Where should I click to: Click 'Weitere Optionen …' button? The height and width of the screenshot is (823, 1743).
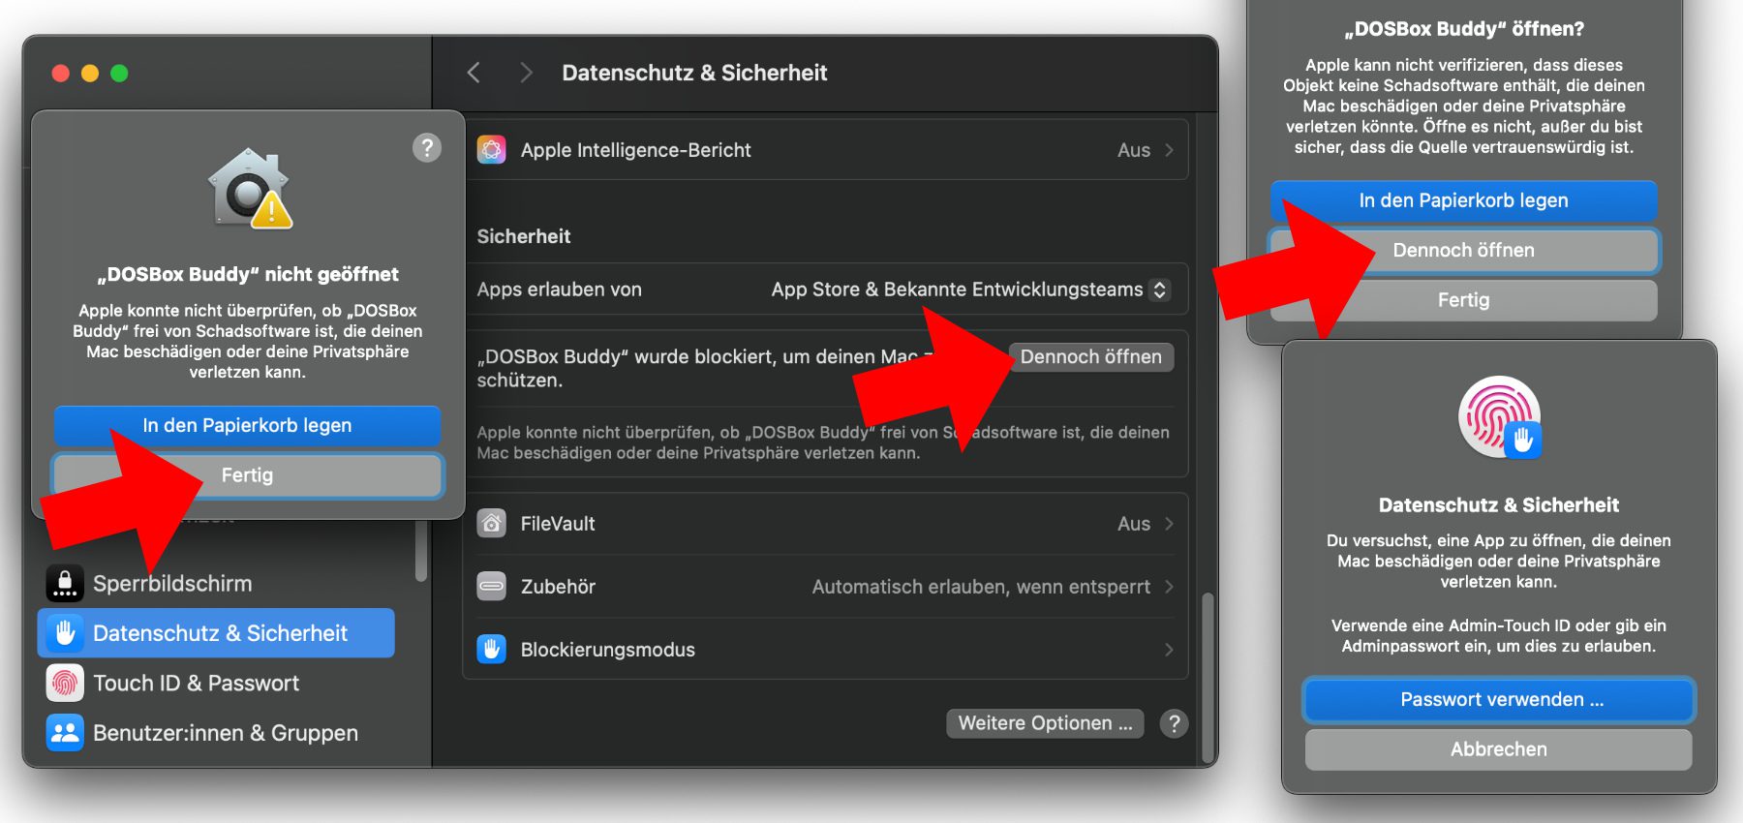(x=1045, y=723)
